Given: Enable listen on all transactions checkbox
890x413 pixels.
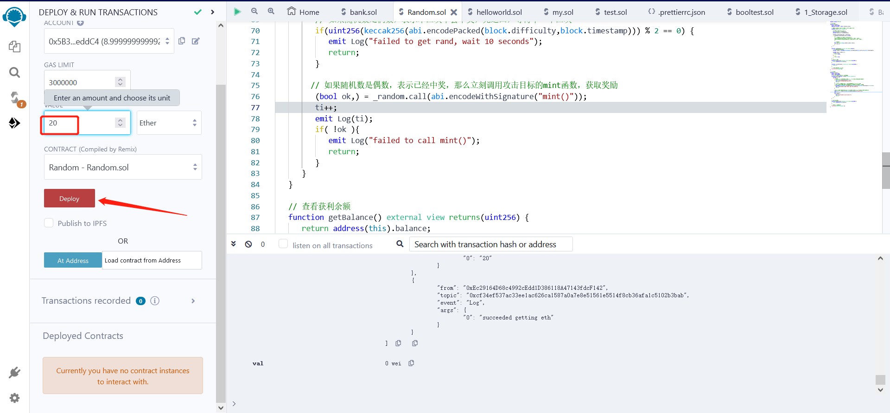Looking at the screenshot, I should [283, 244].
